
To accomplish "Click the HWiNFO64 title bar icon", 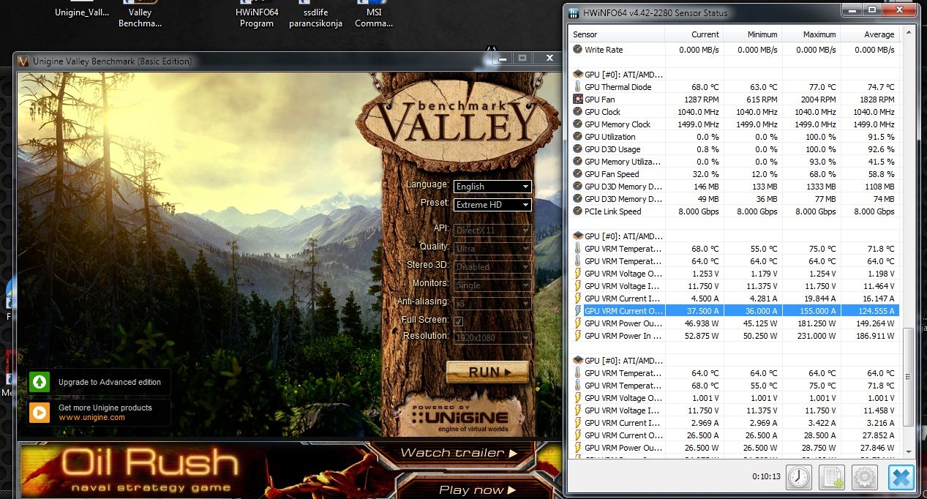I will click(573, 12).
